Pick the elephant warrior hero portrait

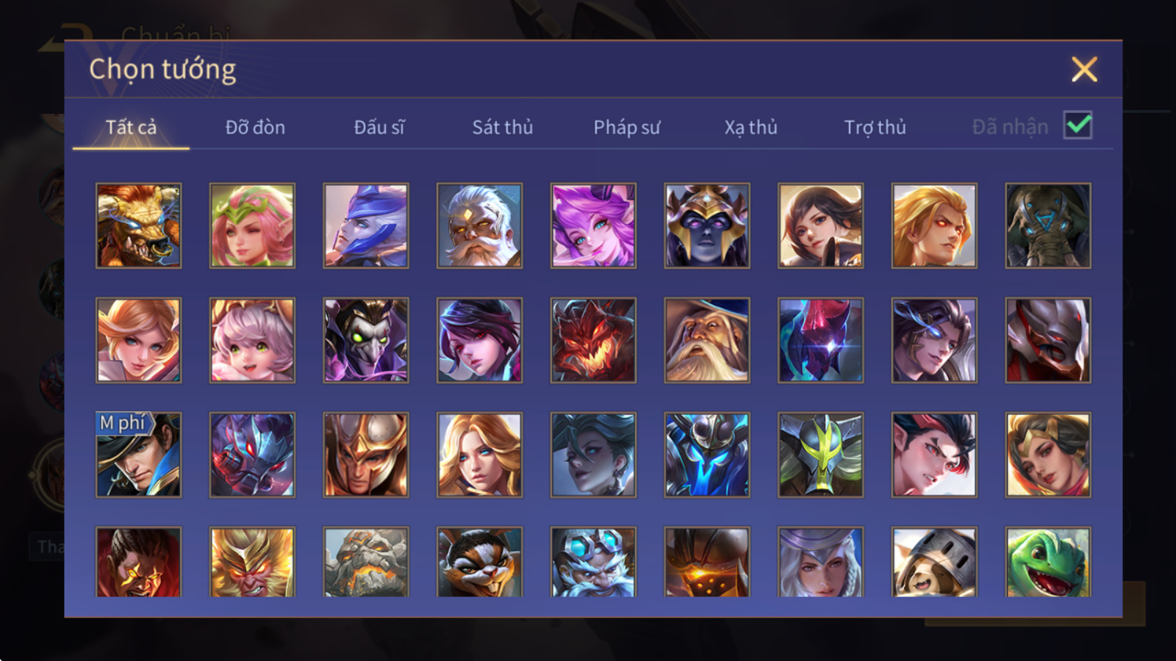1048,225
